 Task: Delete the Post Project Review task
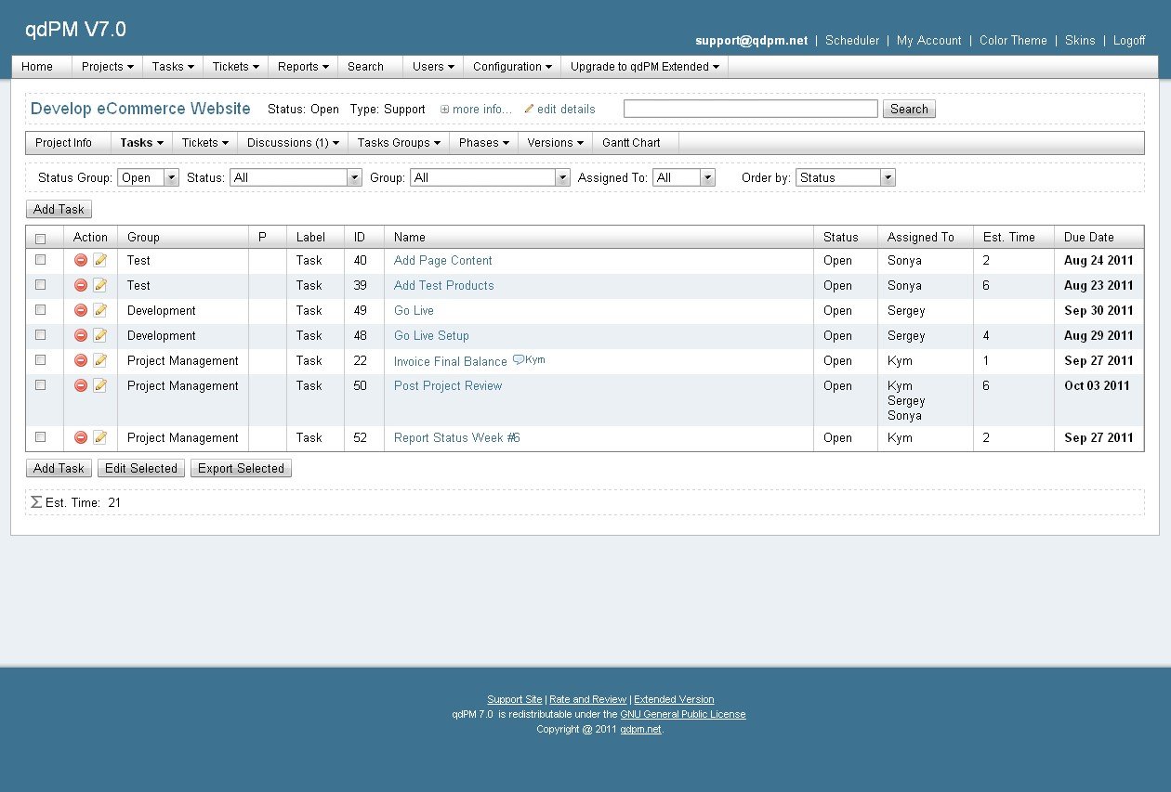(x=81, y=386)
